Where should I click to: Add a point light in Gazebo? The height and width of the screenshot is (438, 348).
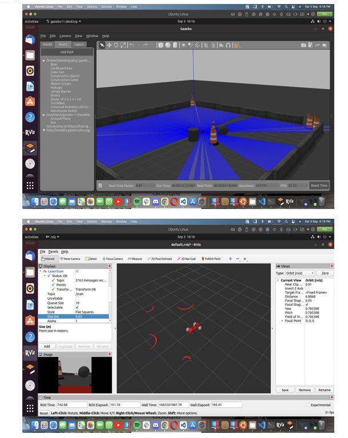183,45
